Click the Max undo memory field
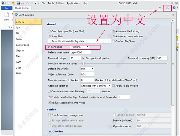Viewport: 180px width, 136px height. 162,58
